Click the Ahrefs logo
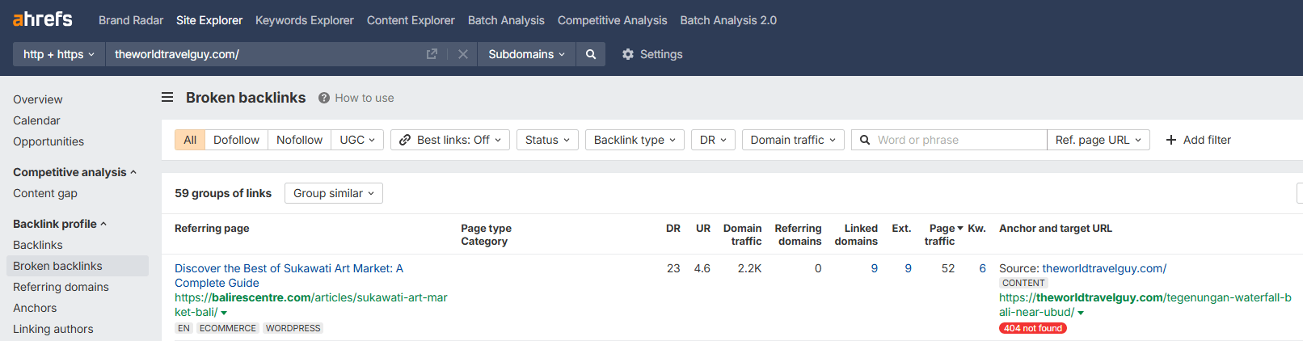 point(43,19)
